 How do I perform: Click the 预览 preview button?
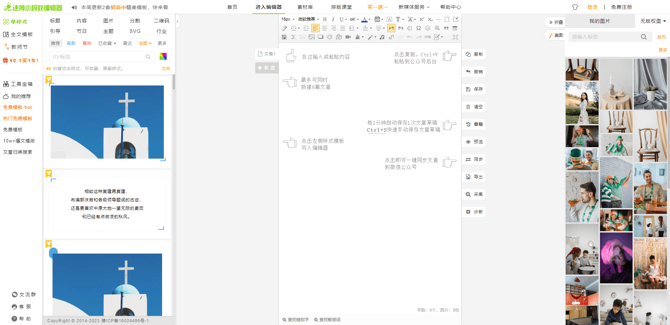(473, 141)
